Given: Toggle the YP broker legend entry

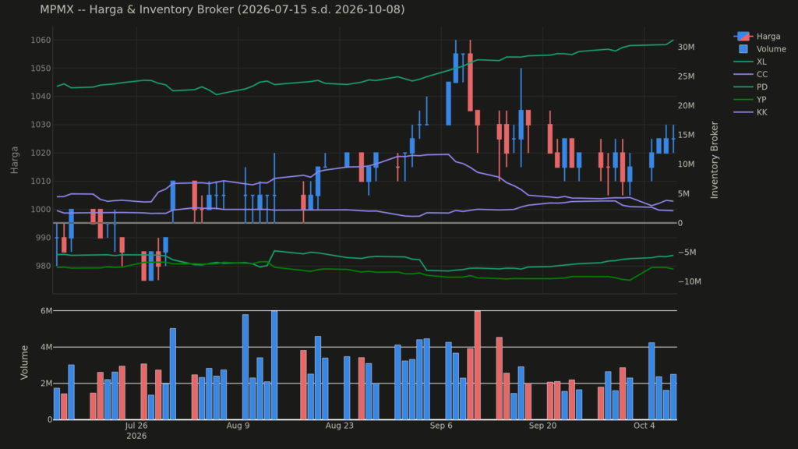Looking at the screenshot, I should [x=750, y=100].
